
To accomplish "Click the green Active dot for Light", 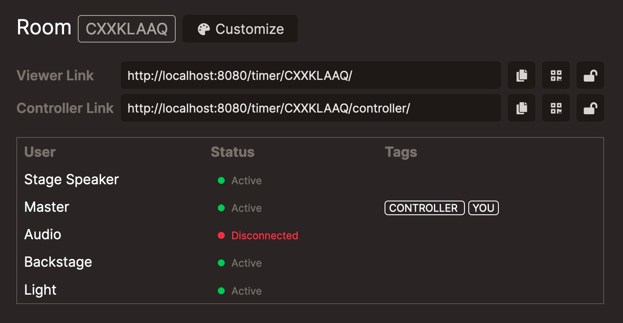I will (221, 291).
